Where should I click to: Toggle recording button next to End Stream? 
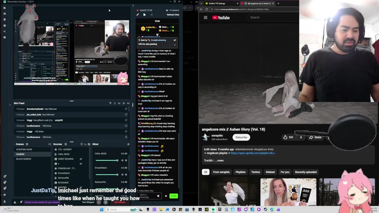[x=99, y=202]
